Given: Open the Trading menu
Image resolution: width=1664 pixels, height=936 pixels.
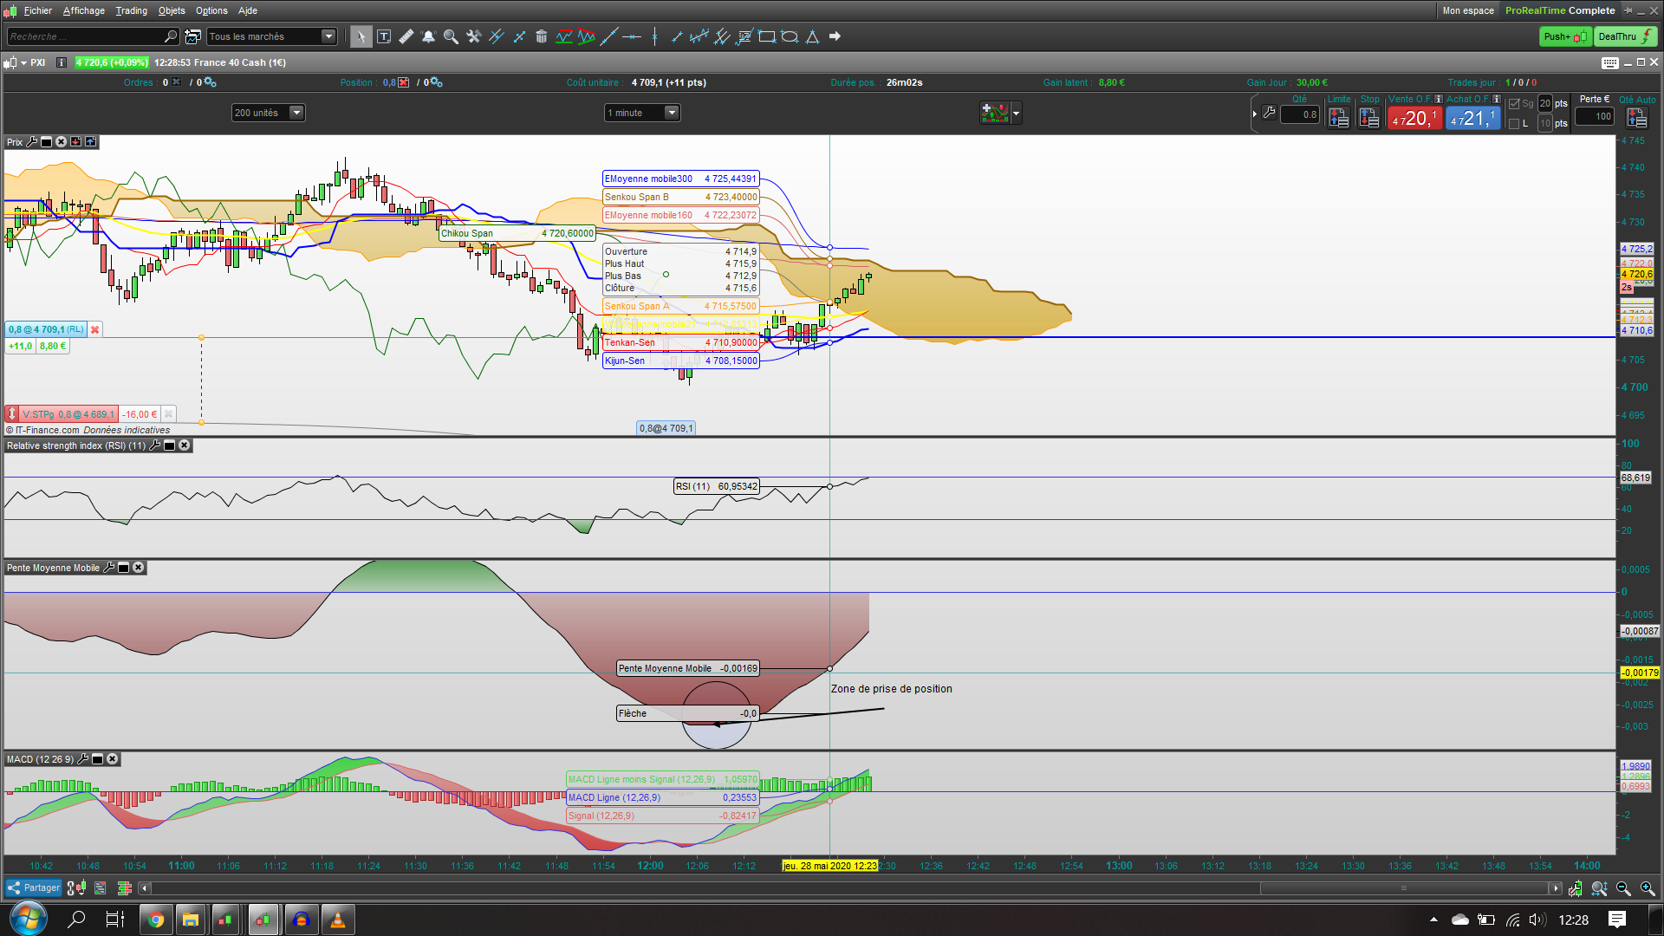Looking at the screenshot, I should pos(131,10).
